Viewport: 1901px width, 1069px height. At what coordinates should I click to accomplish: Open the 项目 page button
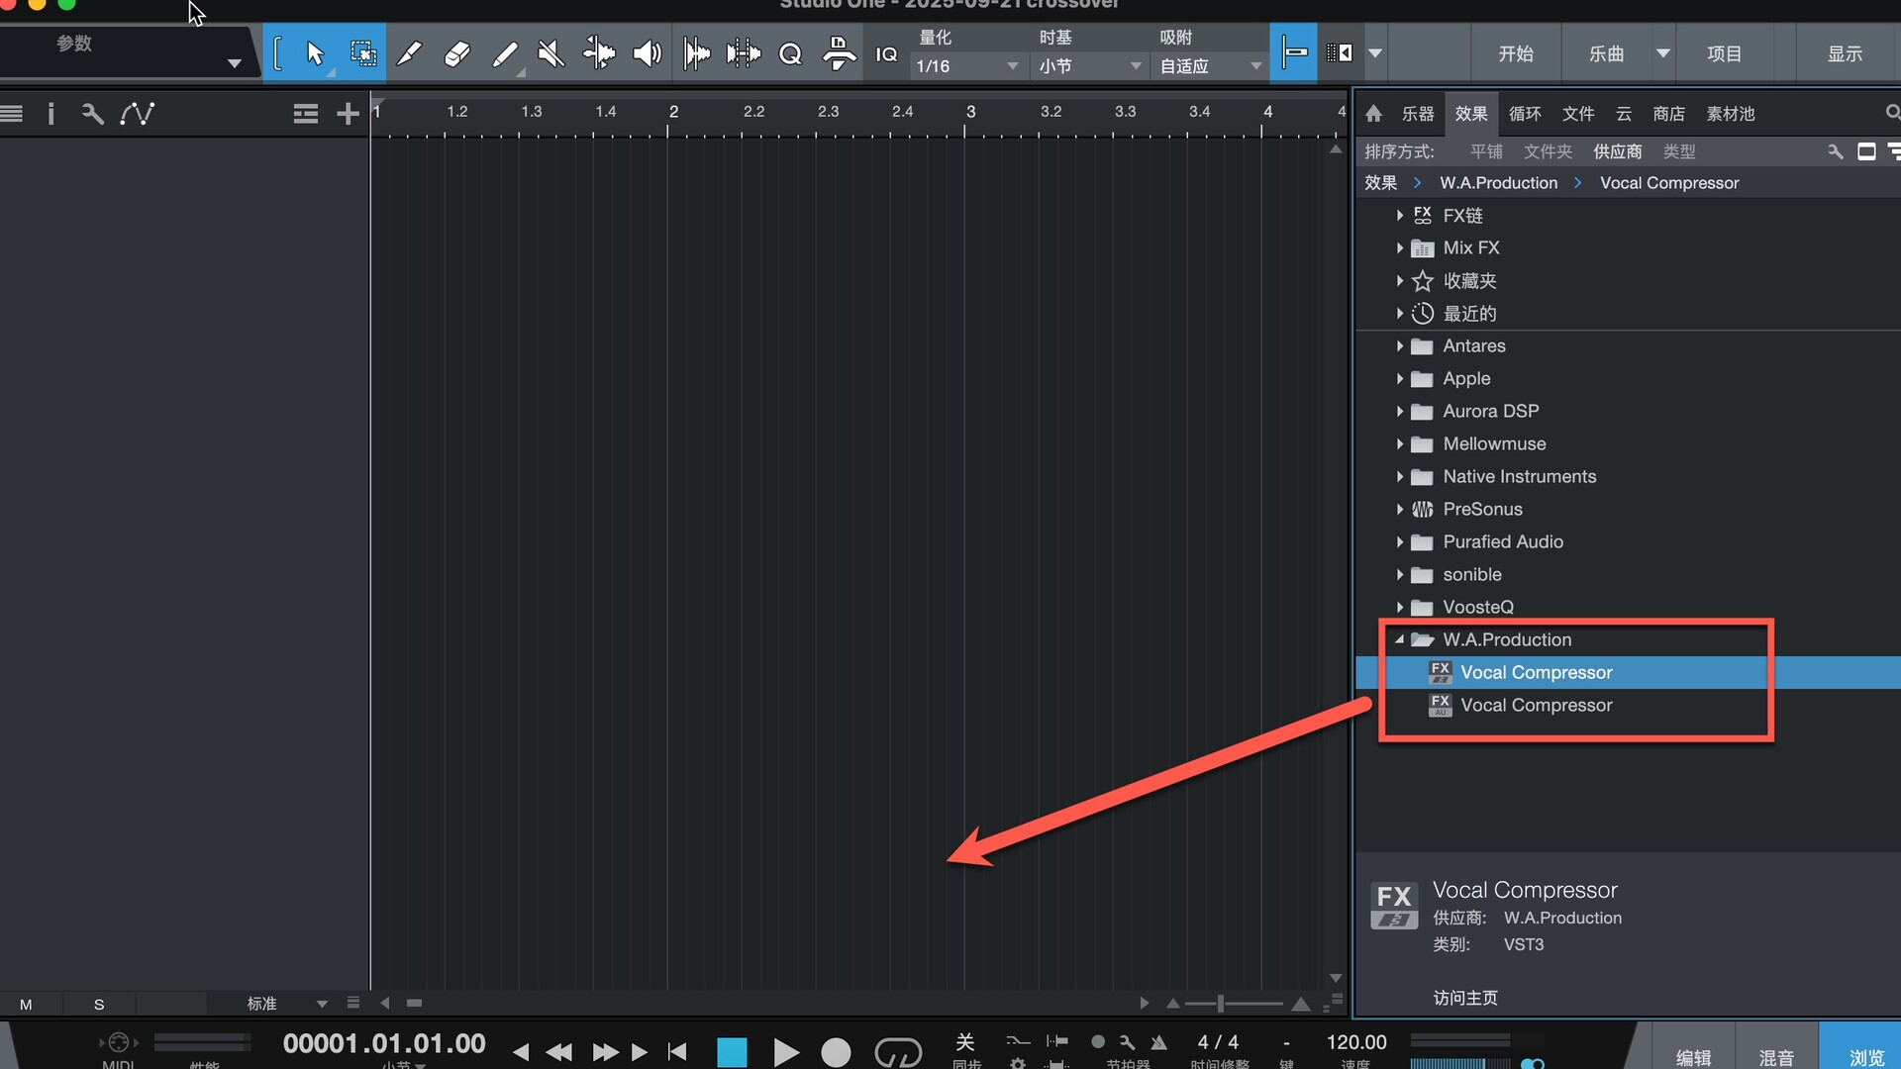(1725, 53)
